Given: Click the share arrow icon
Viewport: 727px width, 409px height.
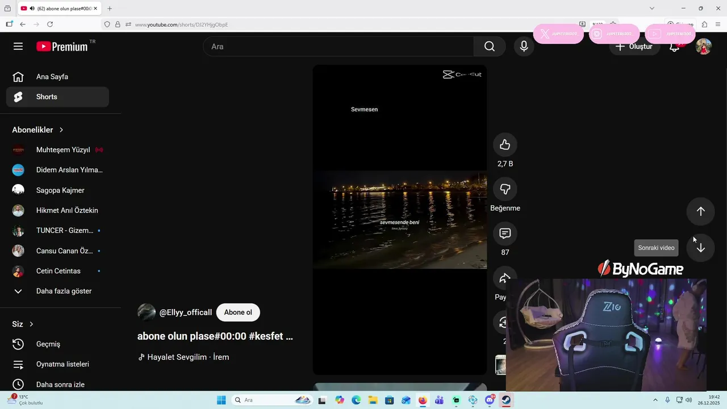Looking at the screenshot, I should (505, 278).
